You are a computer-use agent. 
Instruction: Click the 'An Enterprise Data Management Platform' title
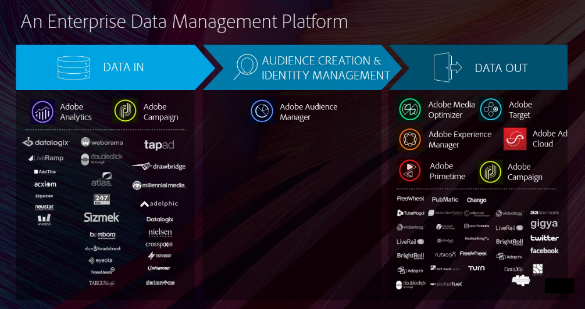[184, 22]
